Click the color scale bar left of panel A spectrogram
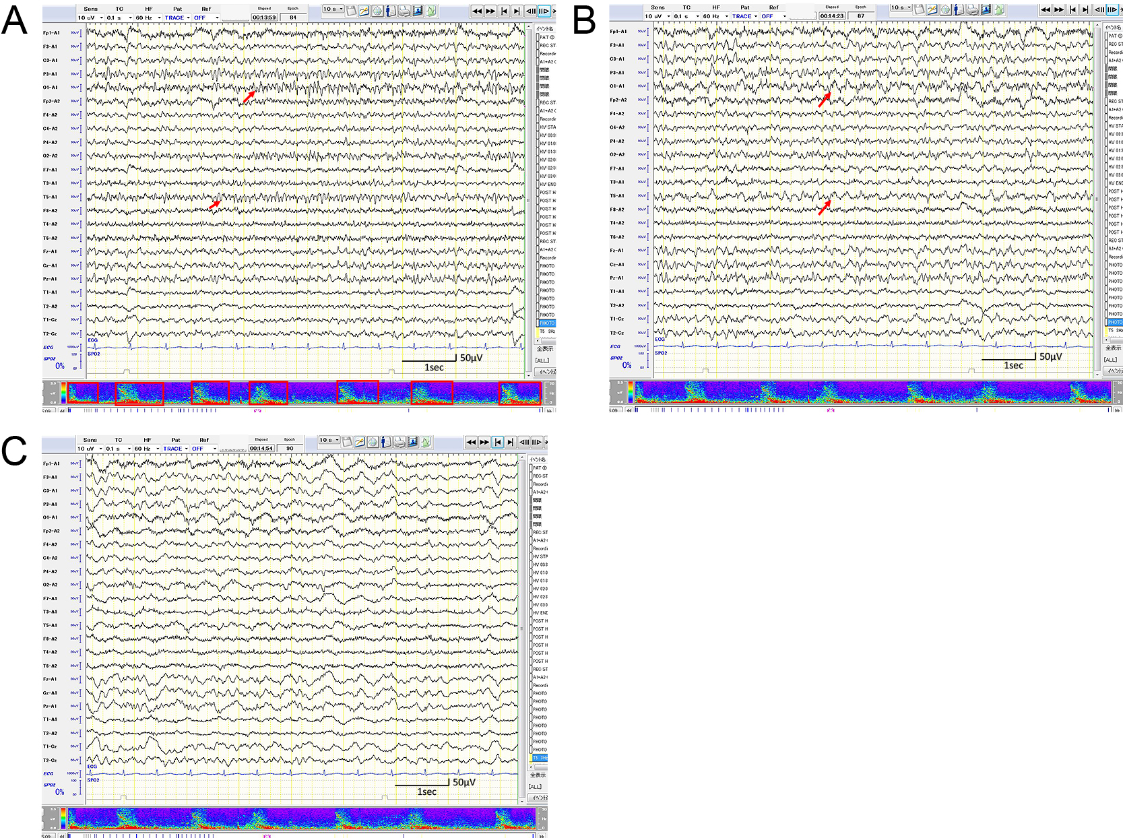The height and width of the screenshot is (838, 1123). pos(63,393)
